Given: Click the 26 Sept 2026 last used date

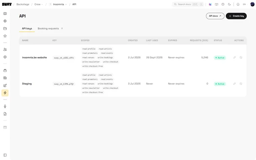Looking at the screenshot, I should click(x=154, y=58).
